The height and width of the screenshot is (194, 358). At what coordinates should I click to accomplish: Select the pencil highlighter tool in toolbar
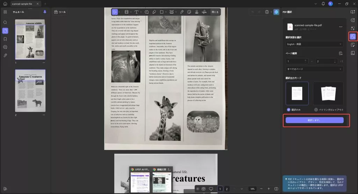[155, 12]
